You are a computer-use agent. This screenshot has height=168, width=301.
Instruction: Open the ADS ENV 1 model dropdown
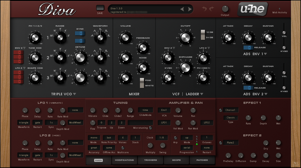coord(265,54)
